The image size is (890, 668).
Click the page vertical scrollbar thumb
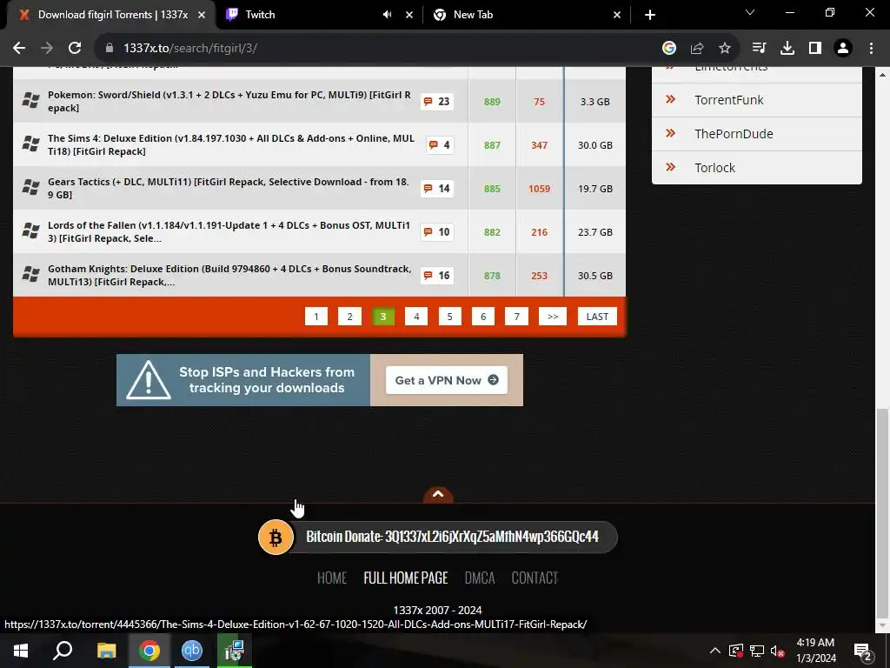point(882,514)
